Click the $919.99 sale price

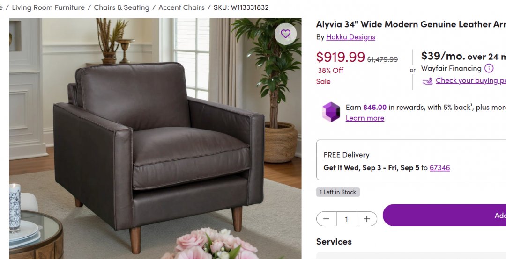click(x=341, y=57)
